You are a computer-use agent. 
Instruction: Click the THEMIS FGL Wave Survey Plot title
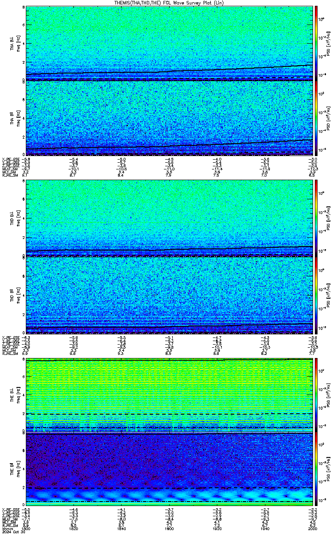point(169,3)
